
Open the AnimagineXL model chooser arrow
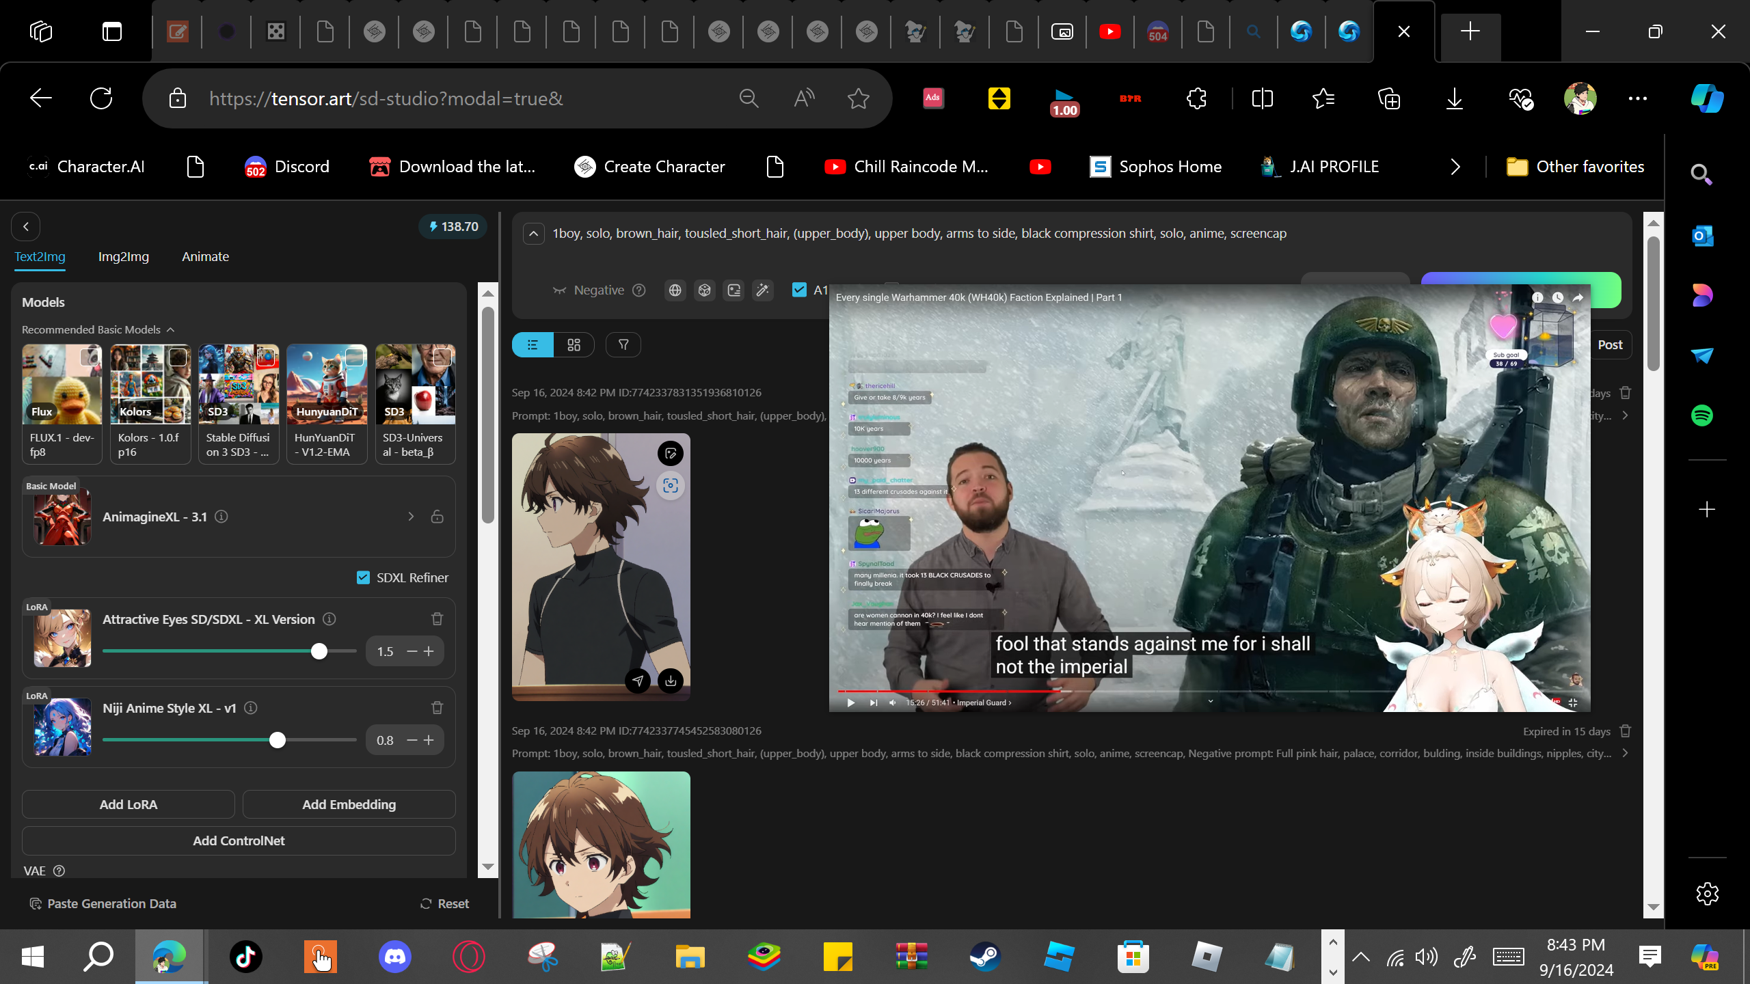(x=411, y=517)
